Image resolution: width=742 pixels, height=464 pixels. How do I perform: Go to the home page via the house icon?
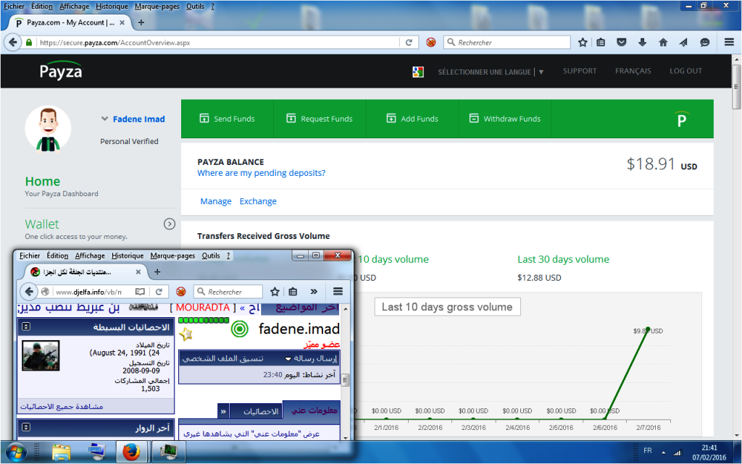pos(663,43)
